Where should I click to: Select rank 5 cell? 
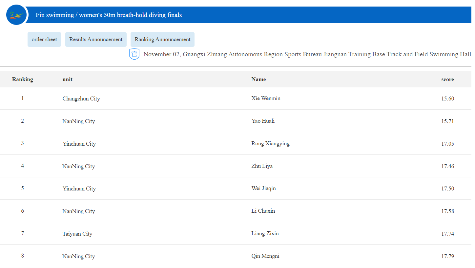[x=23, y=188]
